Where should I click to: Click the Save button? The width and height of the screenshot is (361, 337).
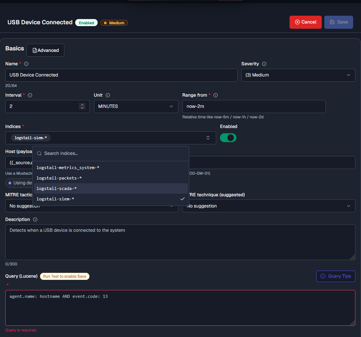pos(339,22)
